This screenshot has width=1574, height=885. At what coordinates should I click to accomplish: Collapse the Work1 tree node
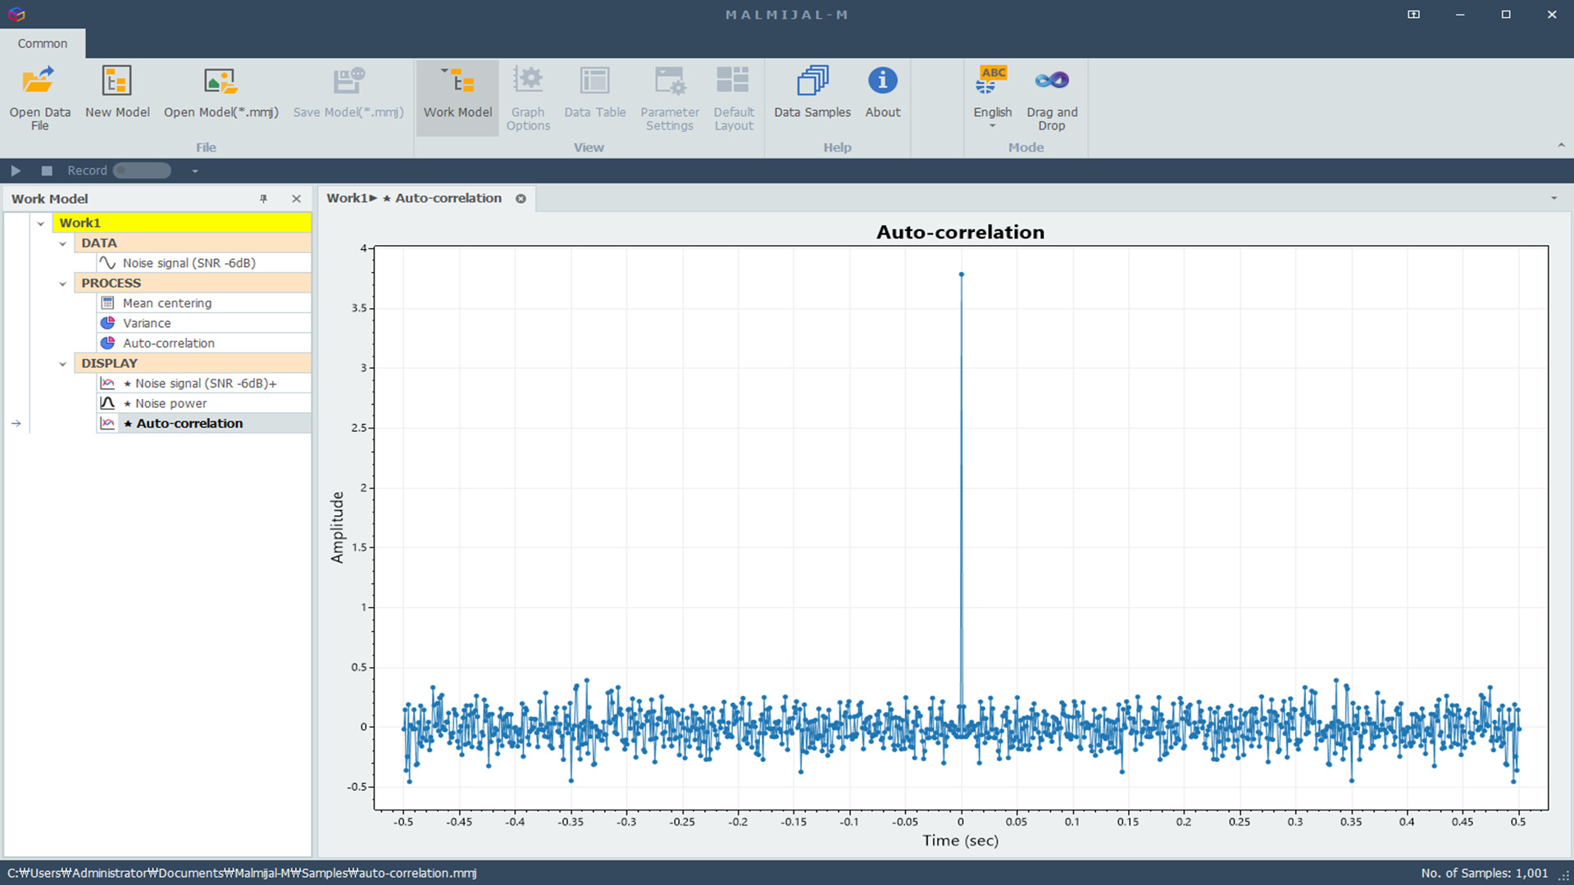tap(41, 223)
